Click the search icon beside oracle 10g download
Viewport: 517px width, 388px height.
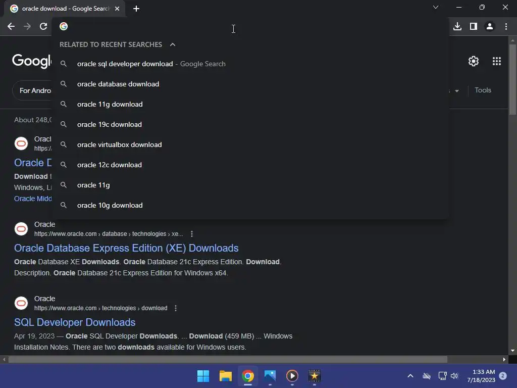(x=64, y=205)
